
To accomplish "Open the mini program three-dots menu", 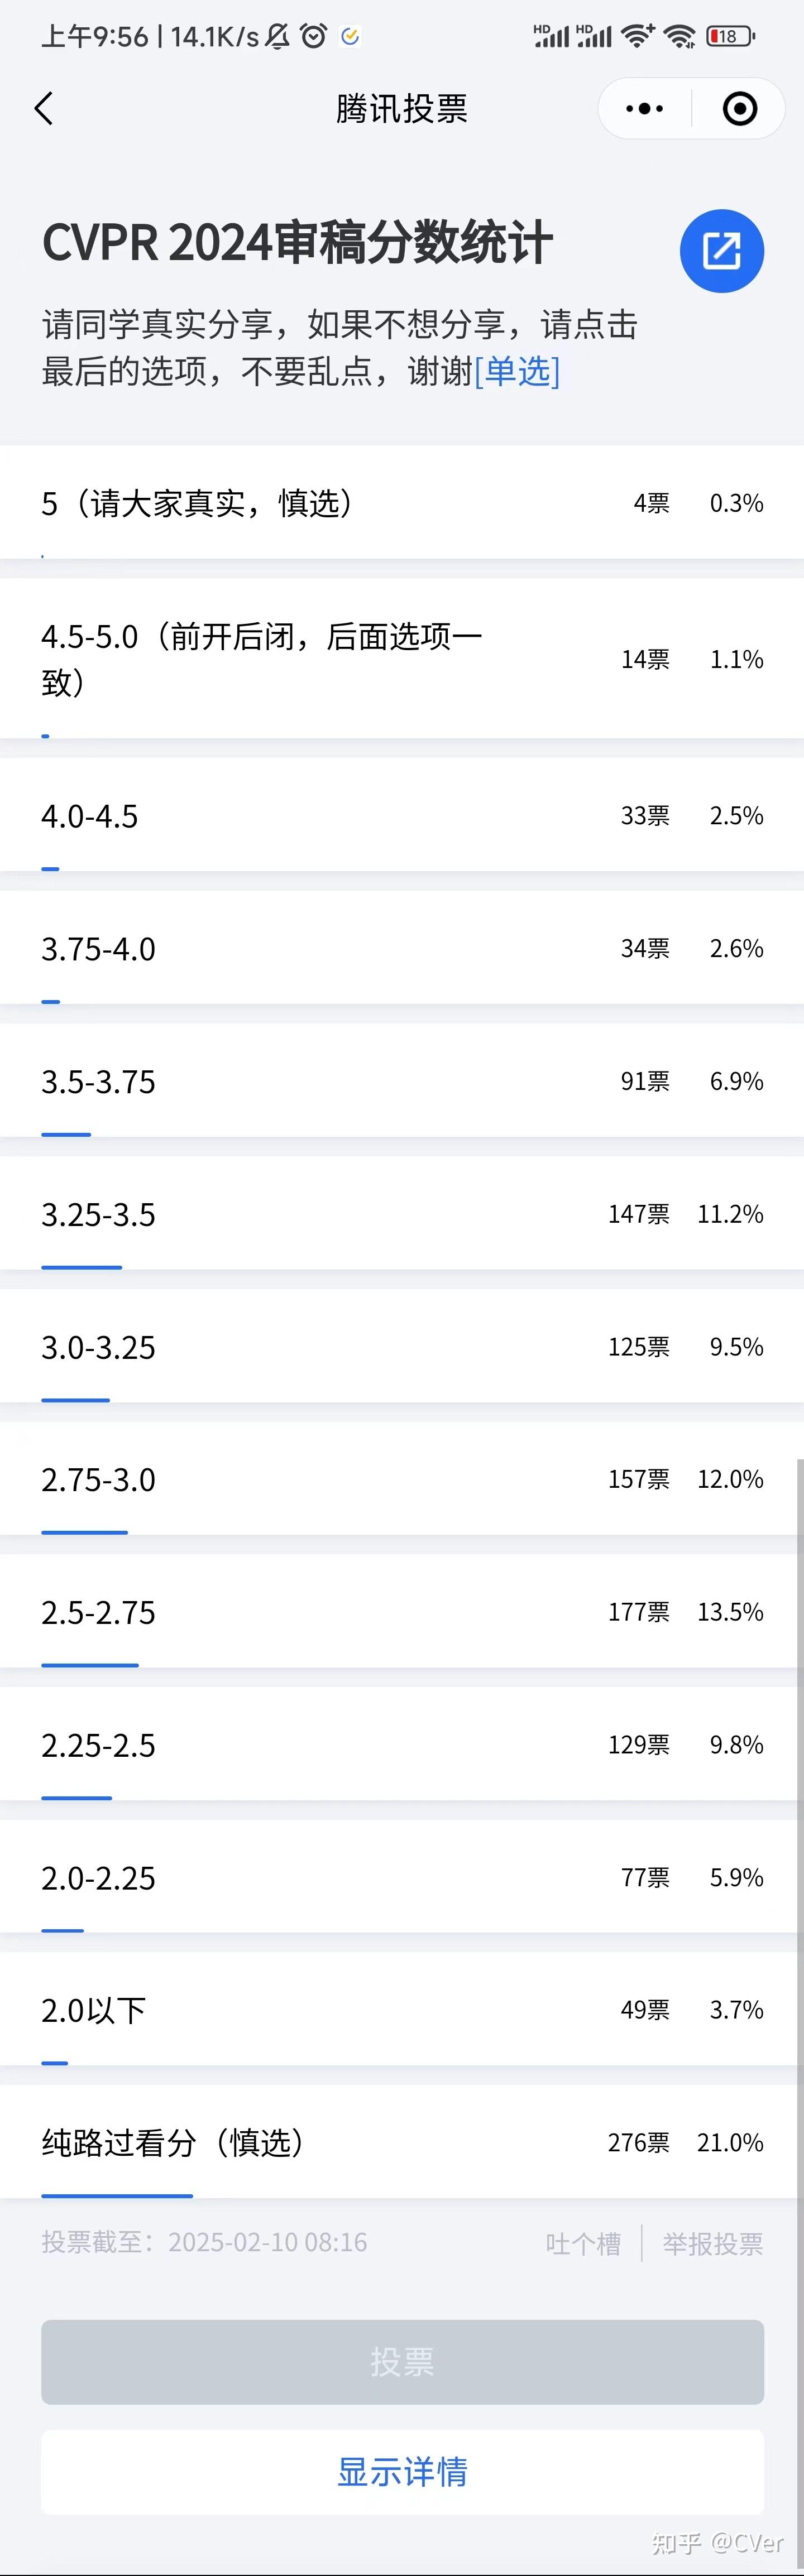I will (x=644, y=108).
